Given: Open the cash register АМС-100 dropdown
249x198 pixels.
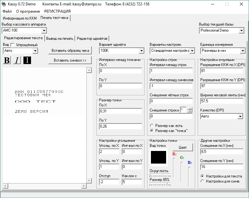Looking at the screenshot, I should [x=44, y=31].
